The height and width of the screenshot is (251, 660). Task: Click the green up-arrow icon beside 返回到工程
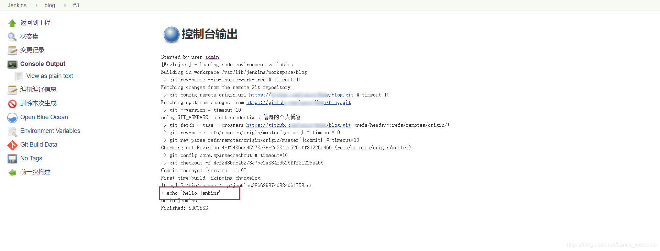(12, 23)
